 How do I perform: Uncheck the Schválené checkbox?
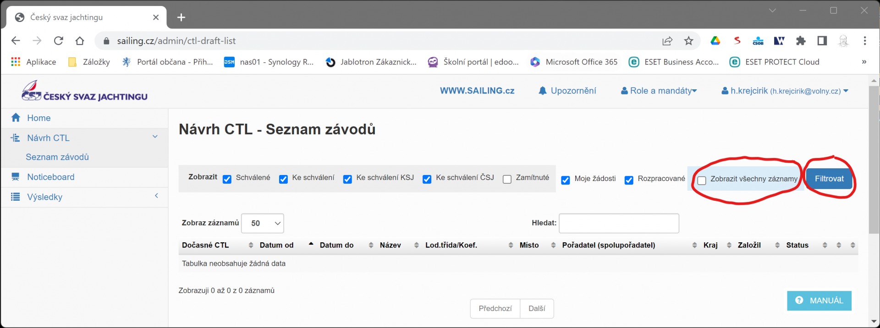[x=227, y=179]
